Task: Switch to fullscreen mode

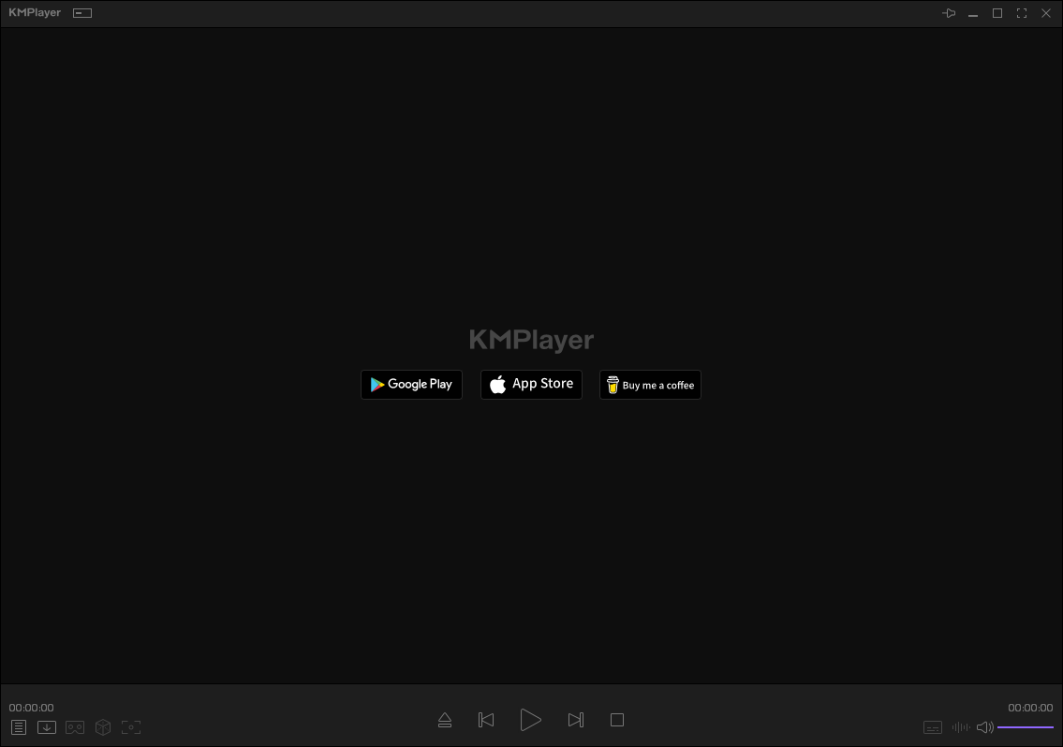Action: [x=1021, y=13]
